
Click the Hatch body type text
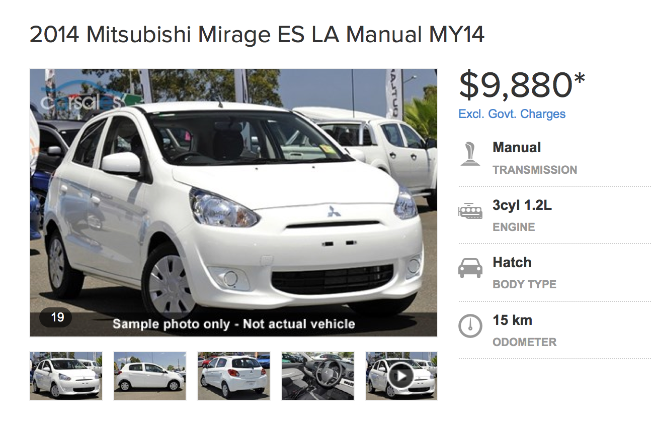[x=512, y=263]
